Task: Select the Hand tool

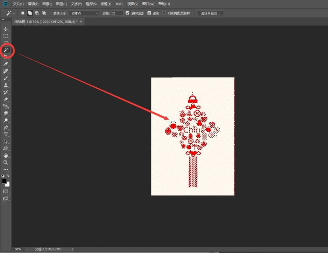Action: [6, 155]
